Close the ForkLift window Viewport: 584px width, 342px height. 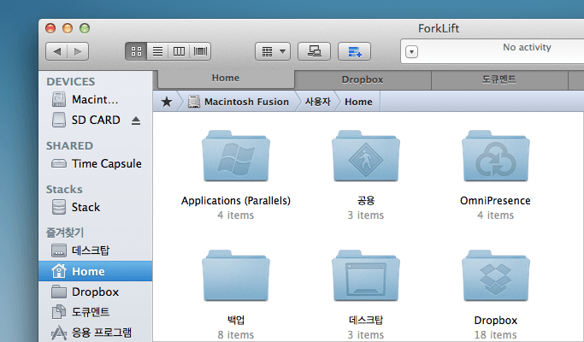tap(50, 28)
